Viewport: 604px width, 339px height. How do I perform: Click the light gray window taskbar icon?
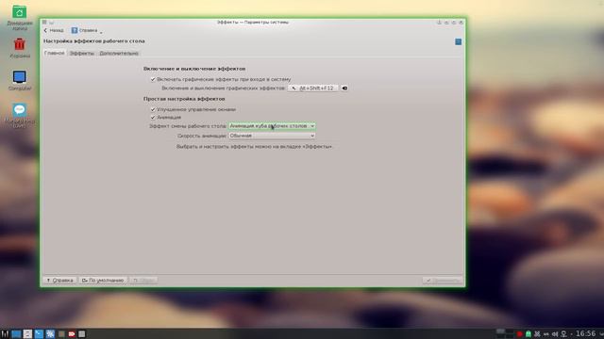[x=82, y=334]
